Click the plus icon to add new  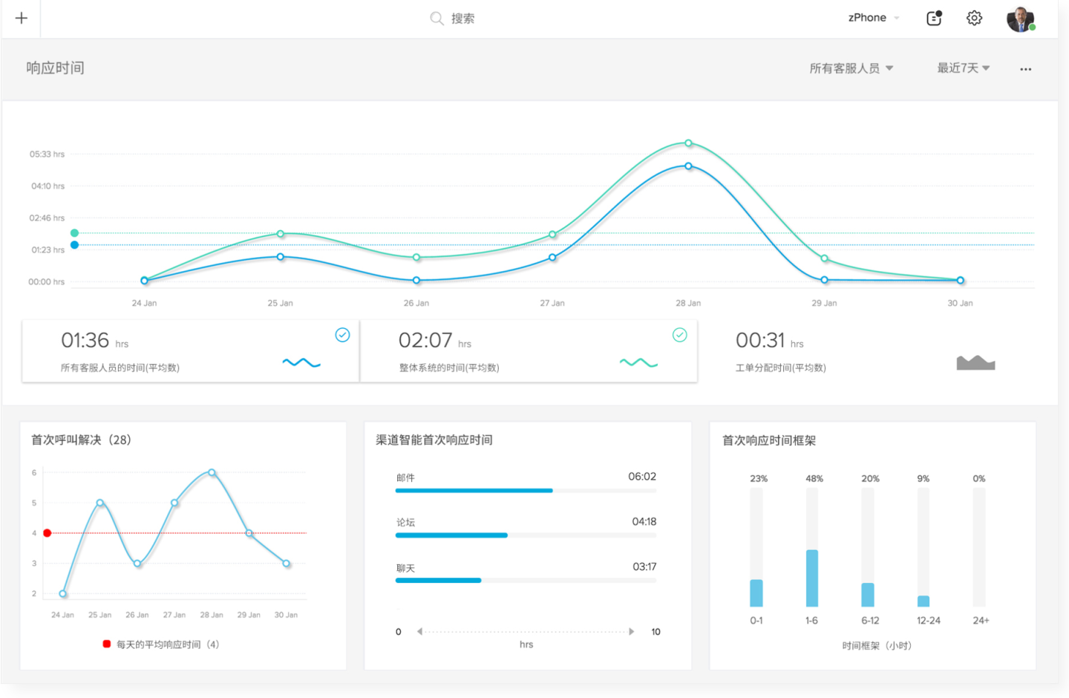(22, 19)
